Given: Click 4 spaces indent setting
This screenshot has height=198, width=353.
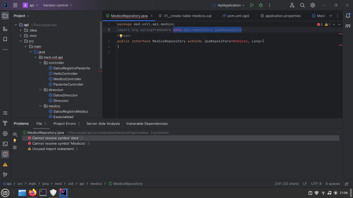Looking at the screenshot, I should pyautogui.click(x=333, y=184).
